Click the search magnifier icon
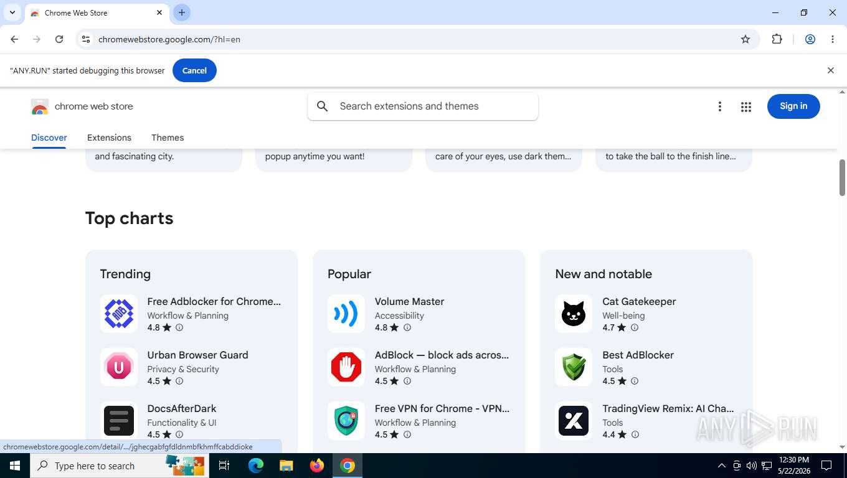Viewport: 847px width, 478px height. point(323,106)
